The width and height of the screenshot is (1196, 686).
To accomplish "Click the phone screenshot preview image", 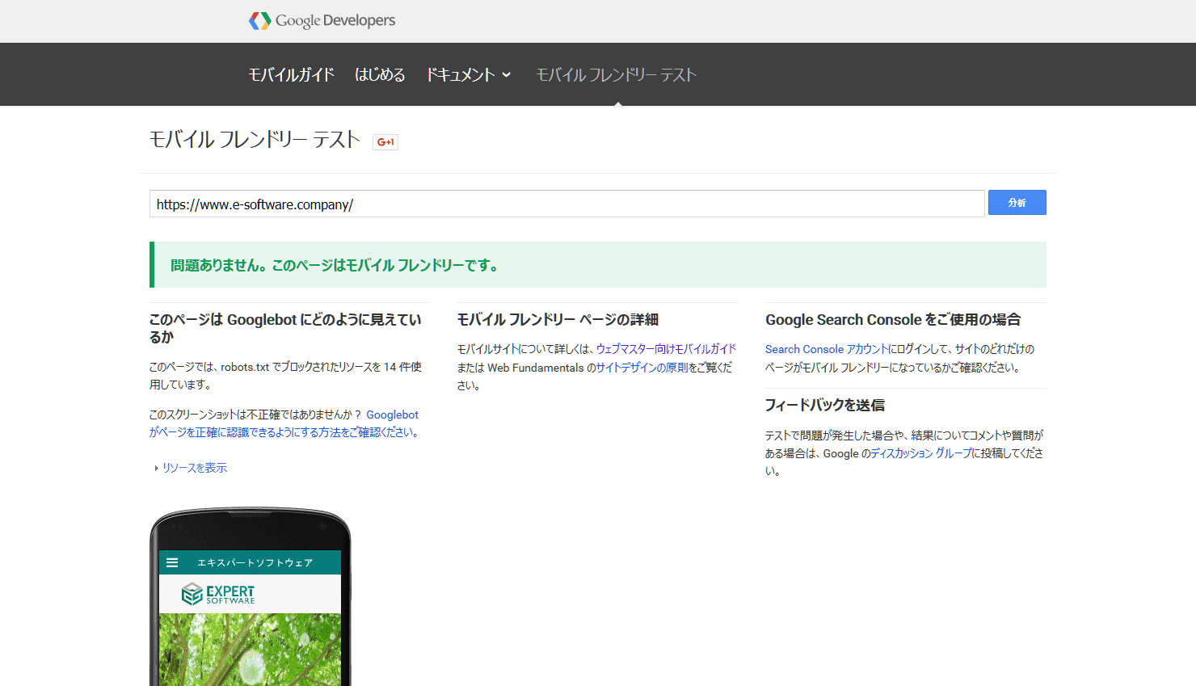I will tap(251, 597).
